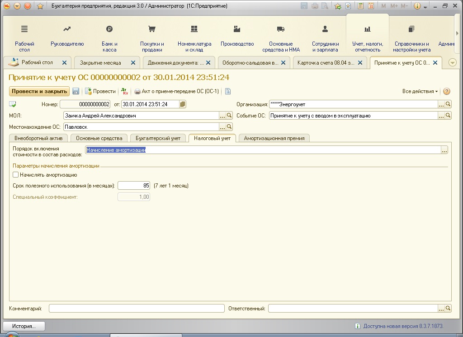Switch to Амортизационная премия tab

coord(274,138)
